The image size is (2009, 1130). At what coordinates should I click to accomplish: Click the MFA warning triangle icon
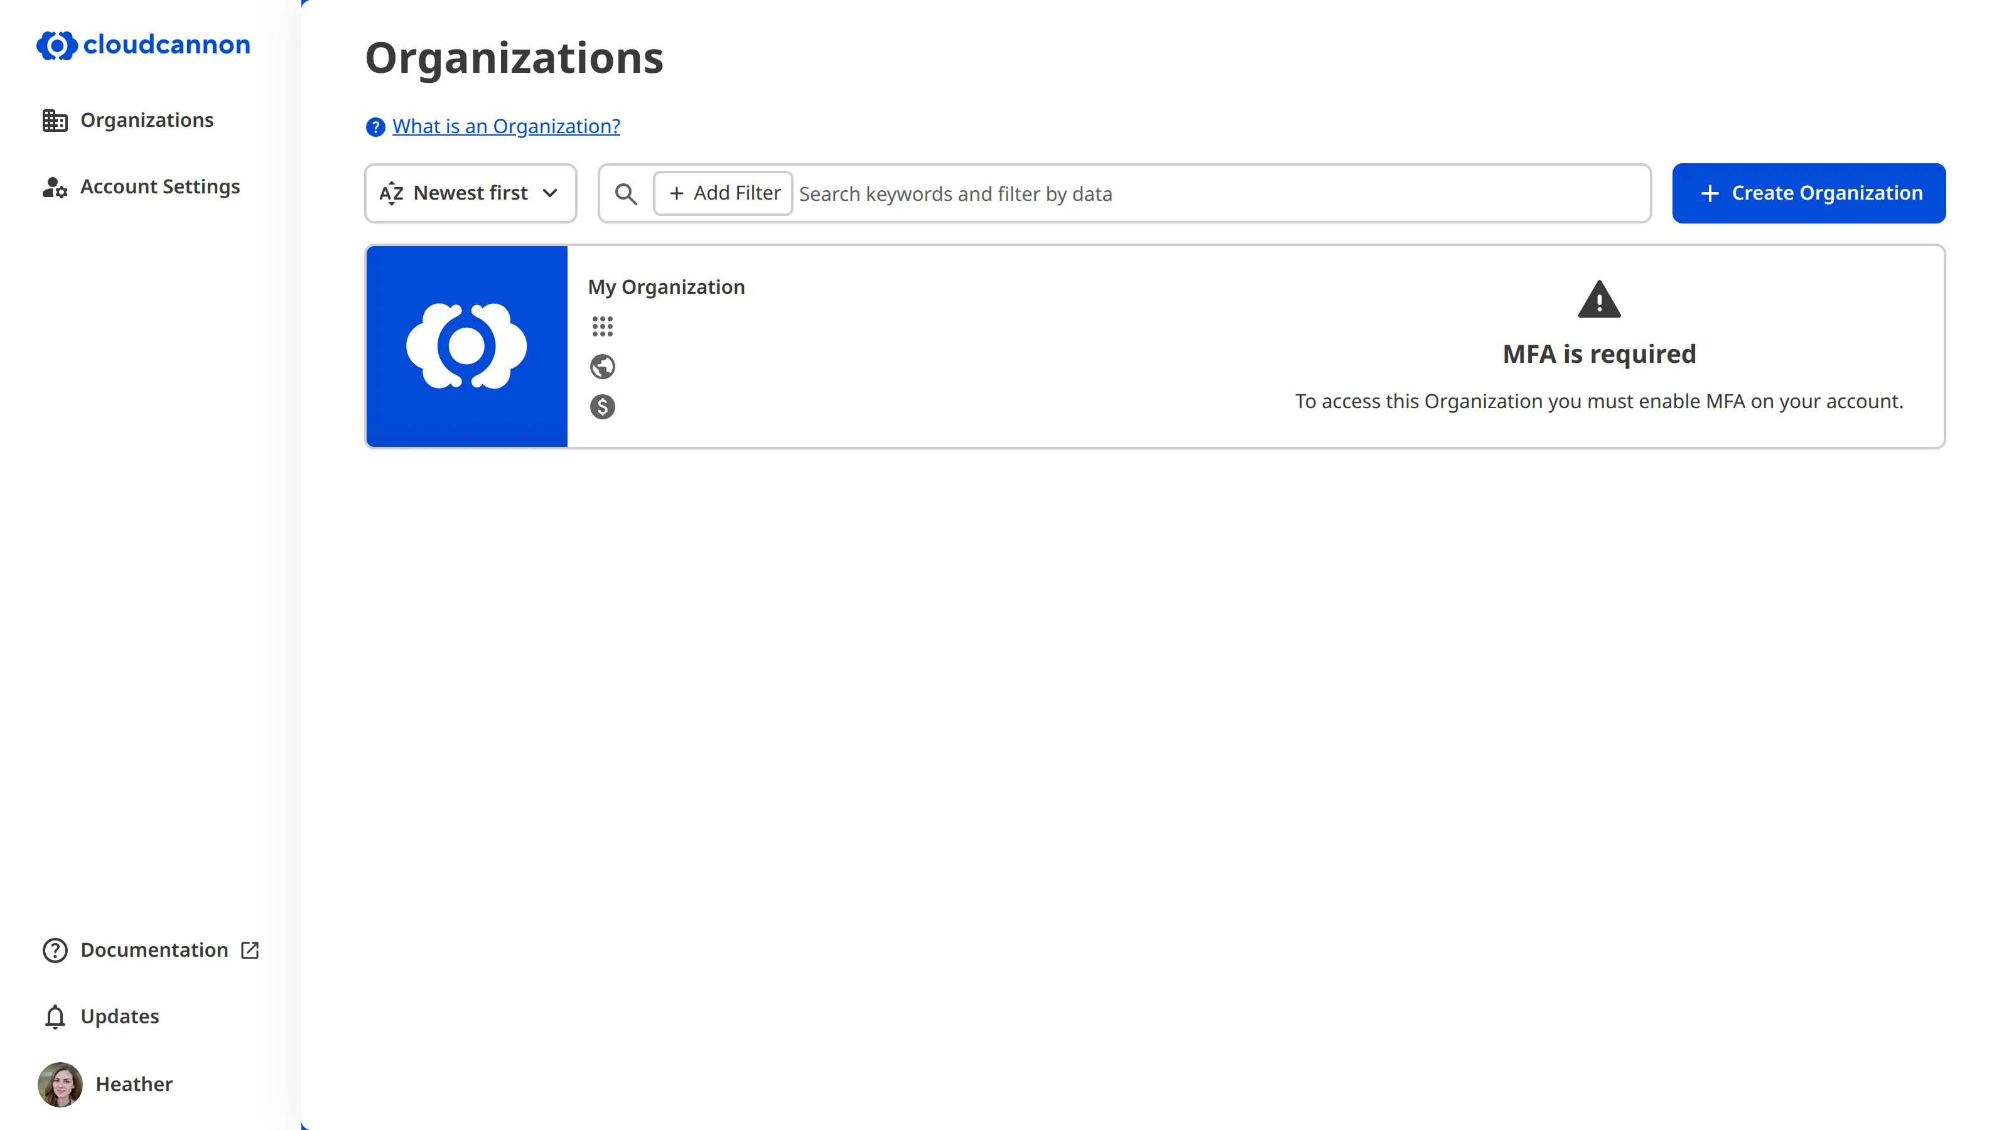click(x=1599, y=299)
